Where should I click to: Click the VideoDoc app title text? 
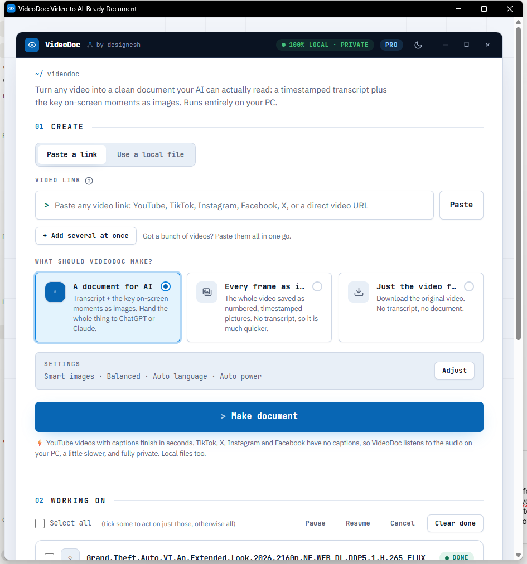pyautogui.click(x=62, y=45)
